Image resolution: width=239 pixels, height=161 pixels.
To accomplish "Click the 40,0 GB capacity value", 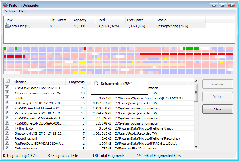I will (x=79, y=26).
